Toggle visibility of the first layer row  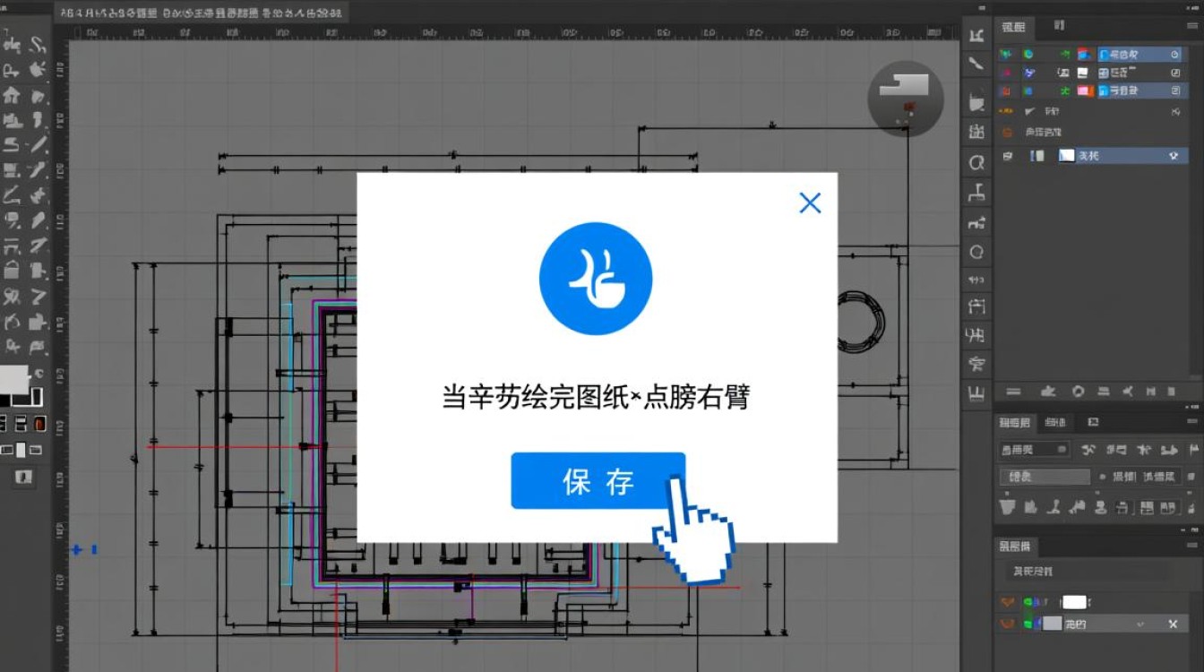coord(1006,55)
